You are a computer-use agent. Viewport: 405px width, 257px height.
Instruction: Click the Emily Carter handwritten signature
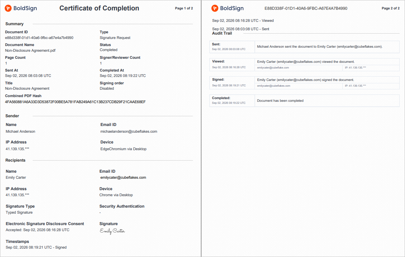(112, 231)
